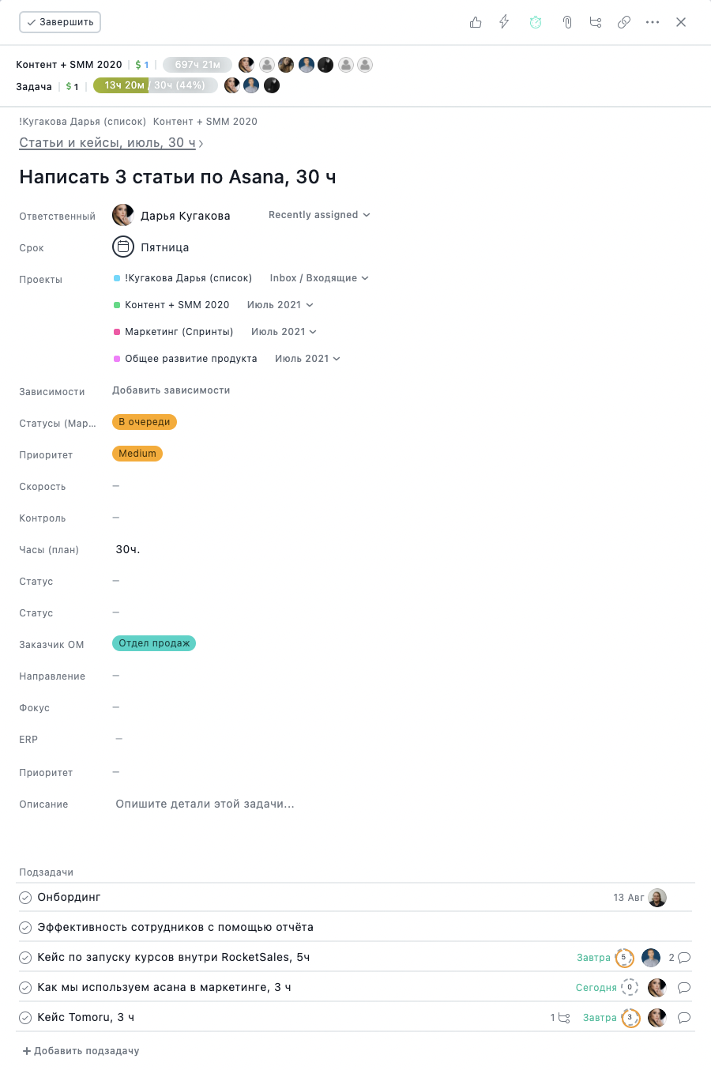Click the lightning bolt icon

(504, 22)
